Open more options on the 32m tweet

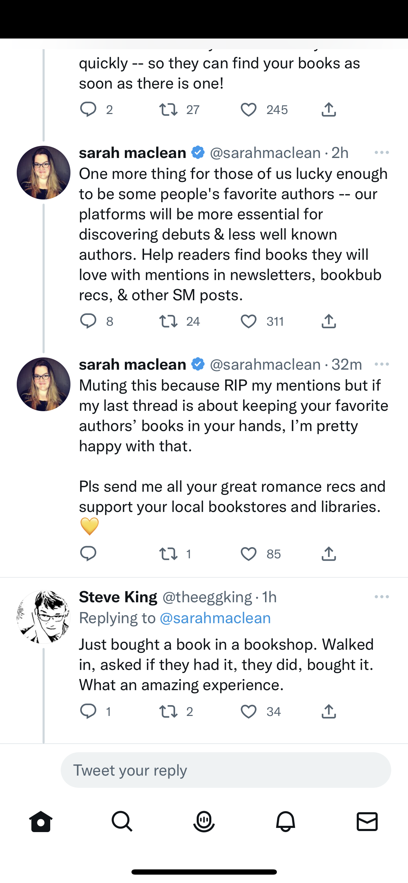point(381,364)
